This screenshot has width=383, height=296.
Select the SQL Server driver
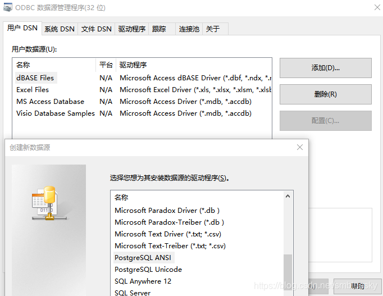[x=133, y=293]
